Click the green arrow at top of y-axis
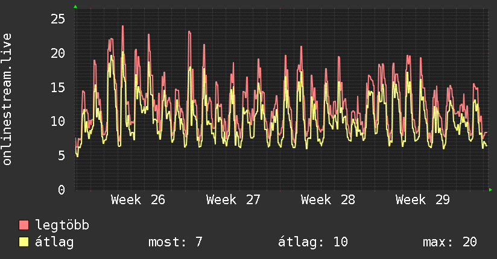The image size is (497, 259). click(x=75, y=7)
